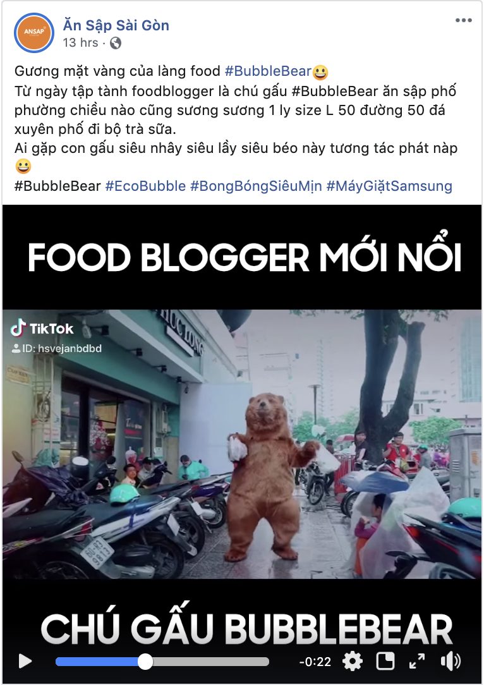484x685 pixels.
Task: Click the remaining time -0:22 display
Action: click(x=315, y=662)
